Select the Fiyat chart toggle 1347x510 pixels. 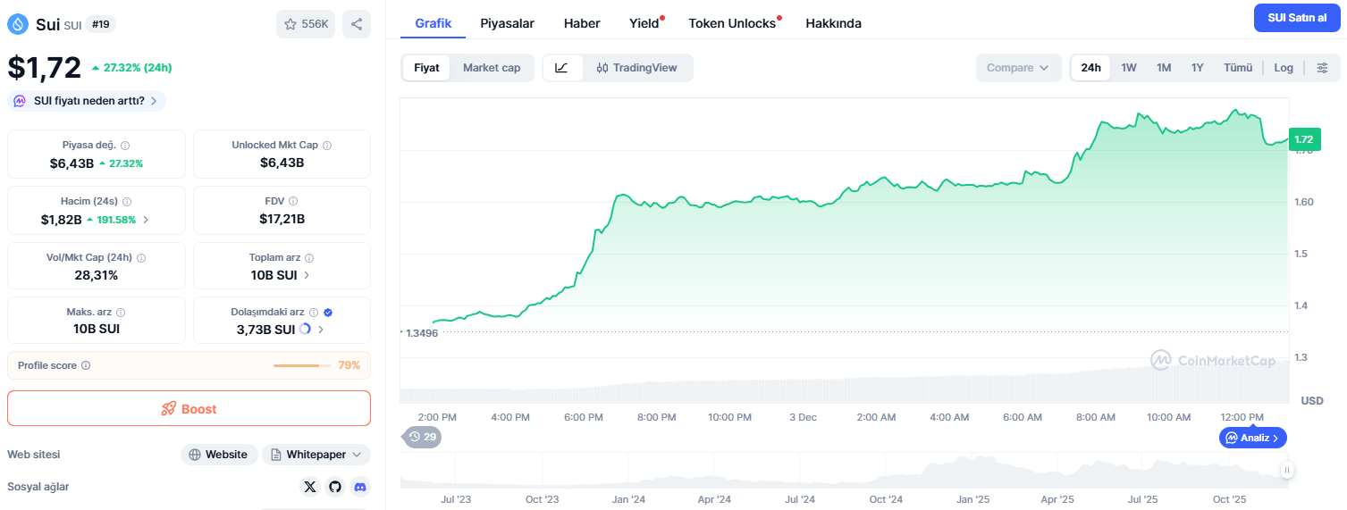click(426, 68)
